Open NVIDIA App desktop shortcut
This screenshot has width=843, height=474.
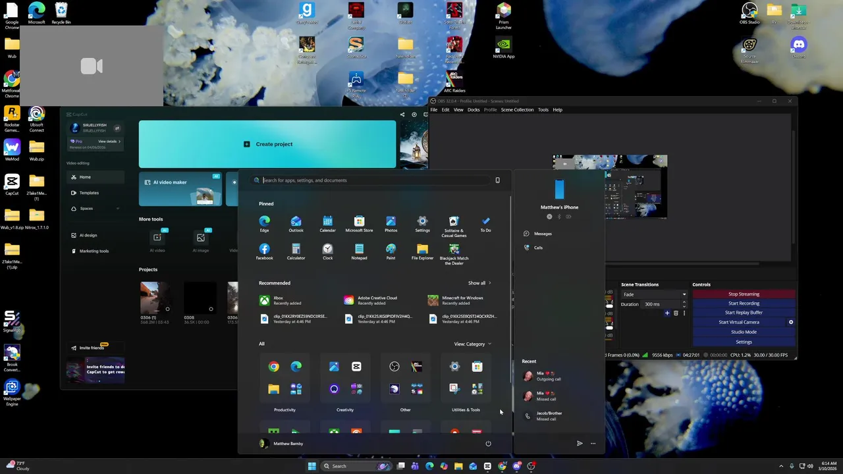[x=504, y=48]
